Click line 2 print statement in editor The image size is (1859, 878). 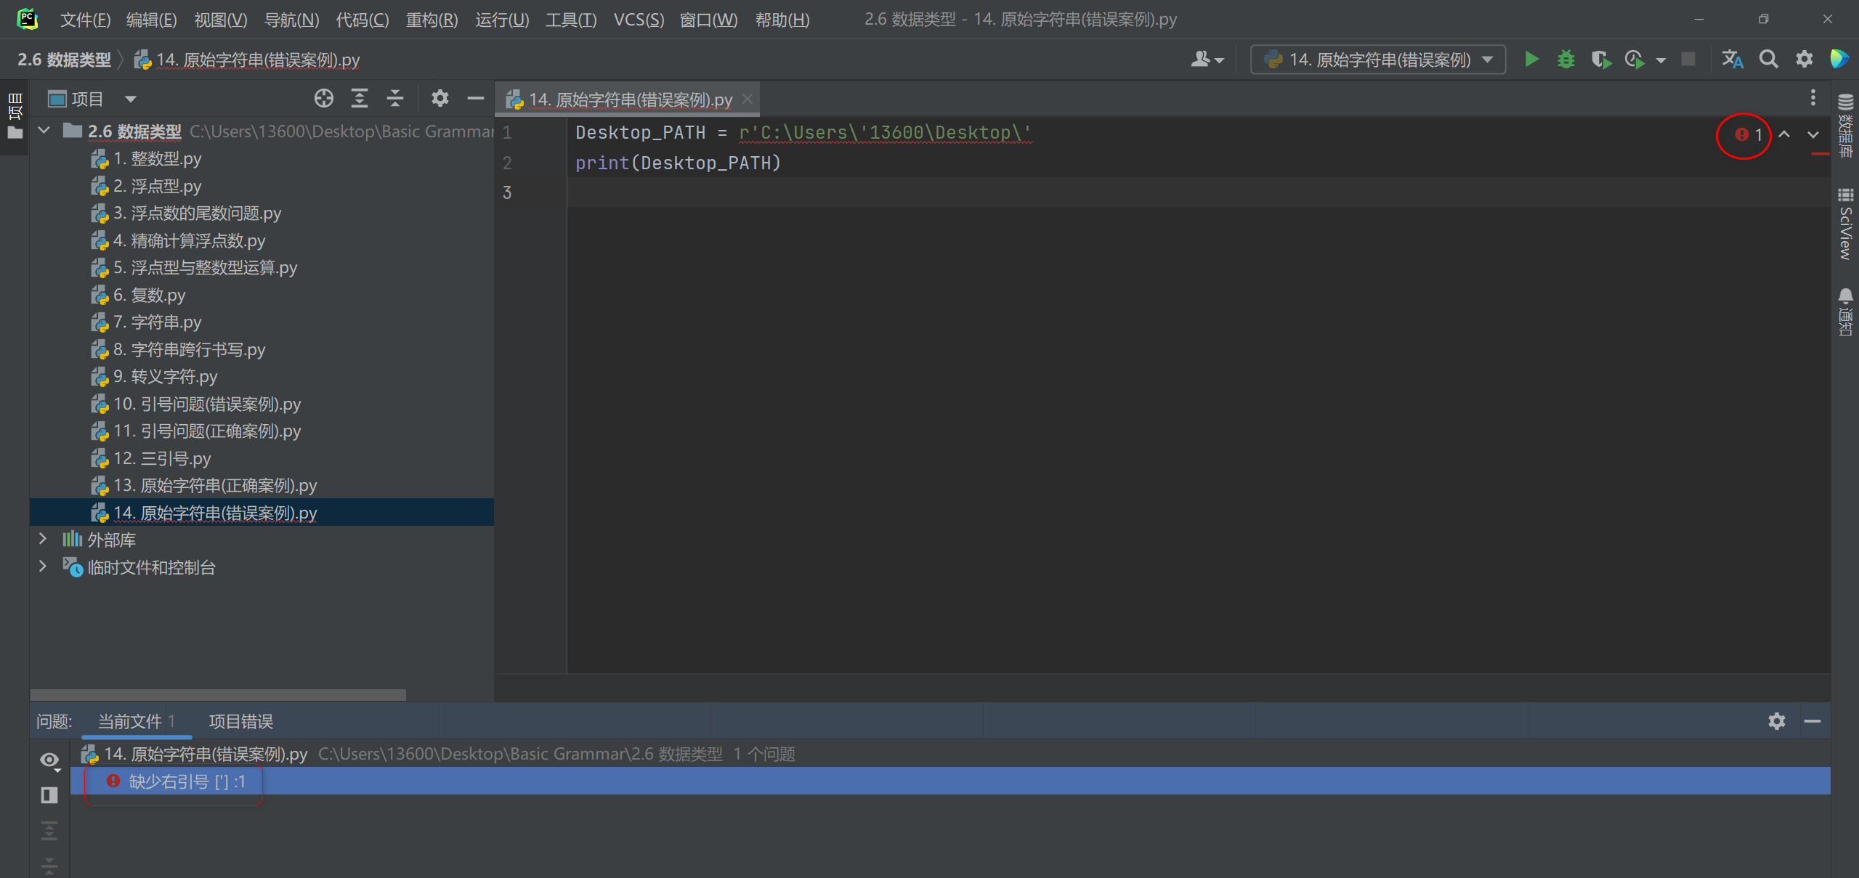pos(678,163)
